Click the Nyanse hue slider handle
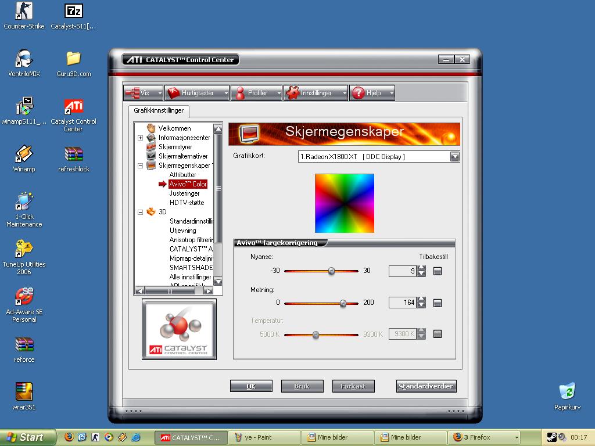Screen dimensions: 595x446 point(331,271)
